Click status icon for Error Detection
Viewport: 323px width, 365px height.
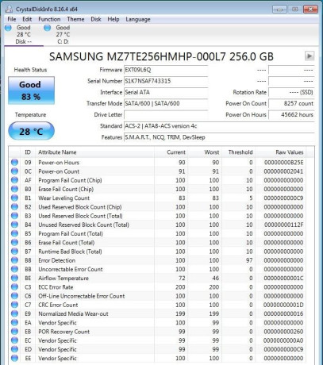click(14, 260)
